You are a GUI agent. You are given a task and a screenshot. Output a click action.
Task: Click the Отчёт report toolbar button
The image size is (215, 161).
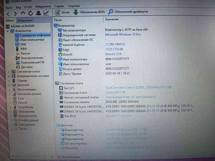pos(63,12)
